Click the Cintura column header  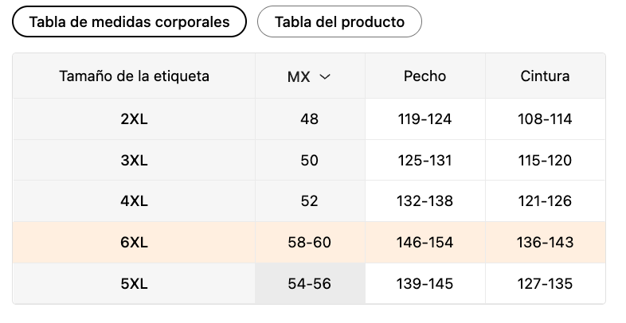click(x=545, y=76)
